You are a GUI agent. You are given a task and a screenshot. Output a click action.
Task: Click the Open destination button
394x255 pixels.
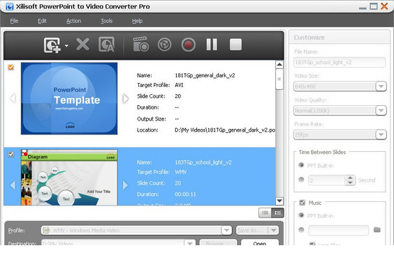pos(260,242)
